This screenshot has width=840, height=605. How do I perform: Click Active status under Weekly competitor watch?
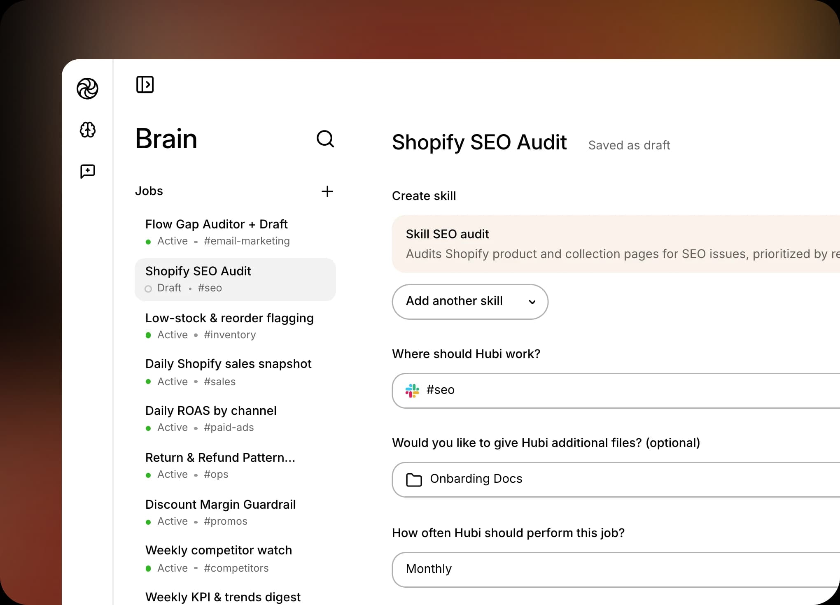(x=172, y=568)
